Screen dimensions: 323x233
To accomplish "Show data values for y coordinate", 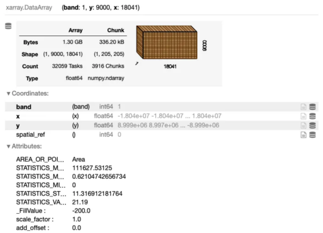I will (313, 125).
